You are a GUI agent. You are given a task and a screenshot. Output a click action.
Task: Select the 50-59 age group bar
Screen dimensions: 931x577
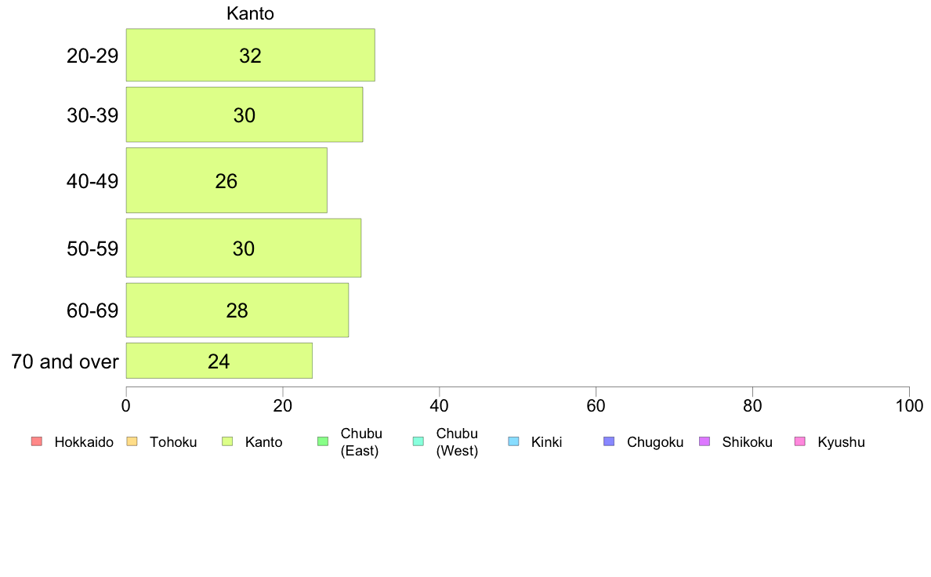244,248
